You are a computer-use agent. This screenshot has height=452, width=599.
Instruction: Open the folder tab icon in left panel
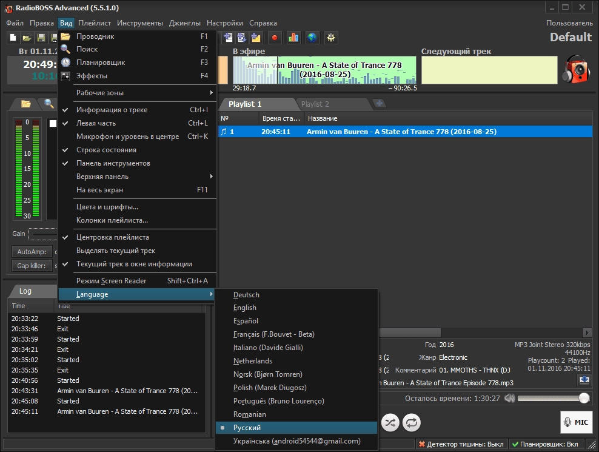click(26, 104)
